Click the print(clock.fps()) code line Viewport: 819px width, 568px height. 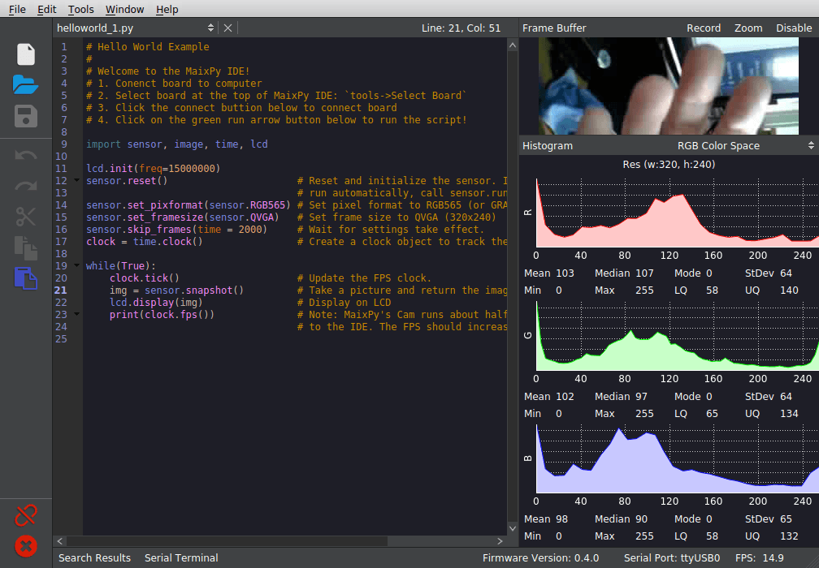pos(162,315)
